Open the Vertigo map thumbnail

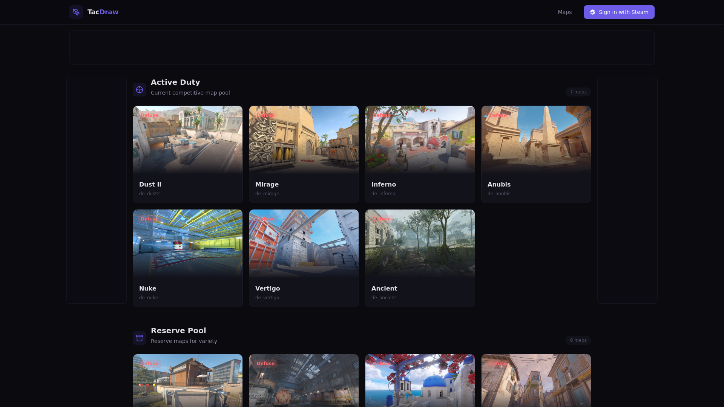[x=304, y=243]
